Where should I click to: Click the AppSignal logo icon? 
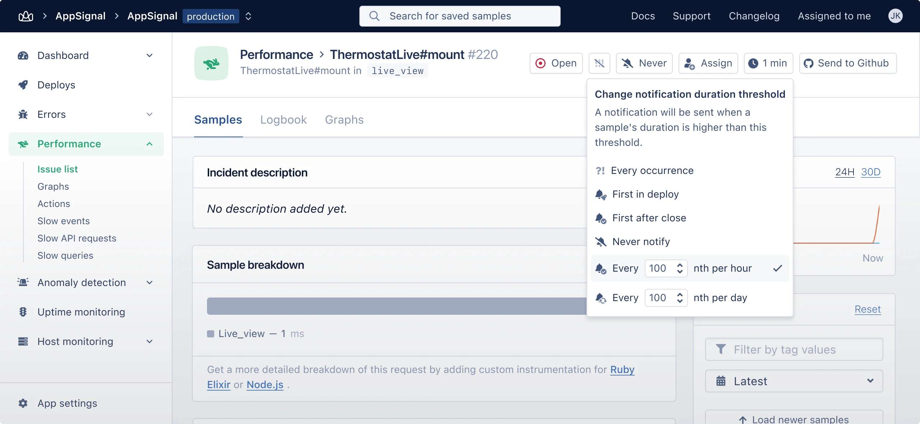pyautogui.click(x=26, y=16)
